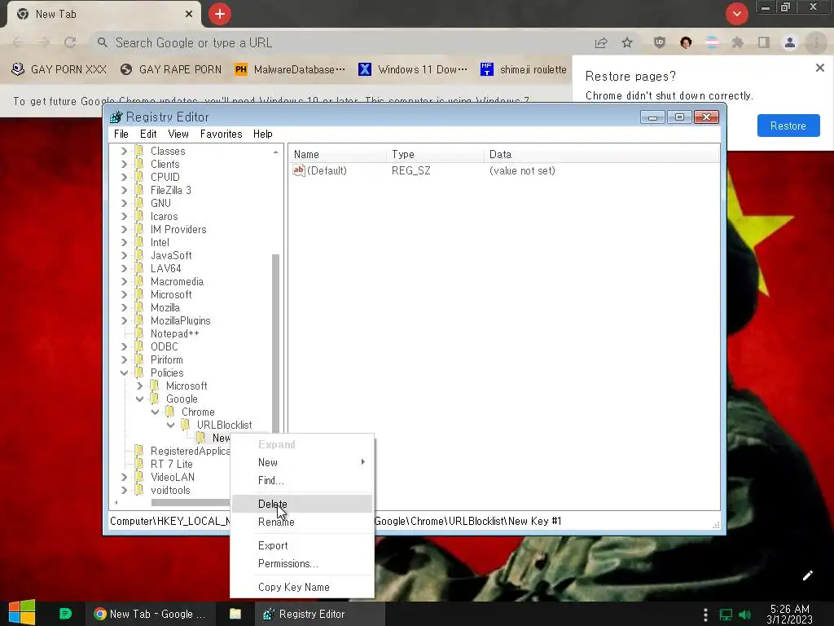Open Registry Editor Edit menu
This screenshot has height=626, width=834.
click(x=148, y=134)
